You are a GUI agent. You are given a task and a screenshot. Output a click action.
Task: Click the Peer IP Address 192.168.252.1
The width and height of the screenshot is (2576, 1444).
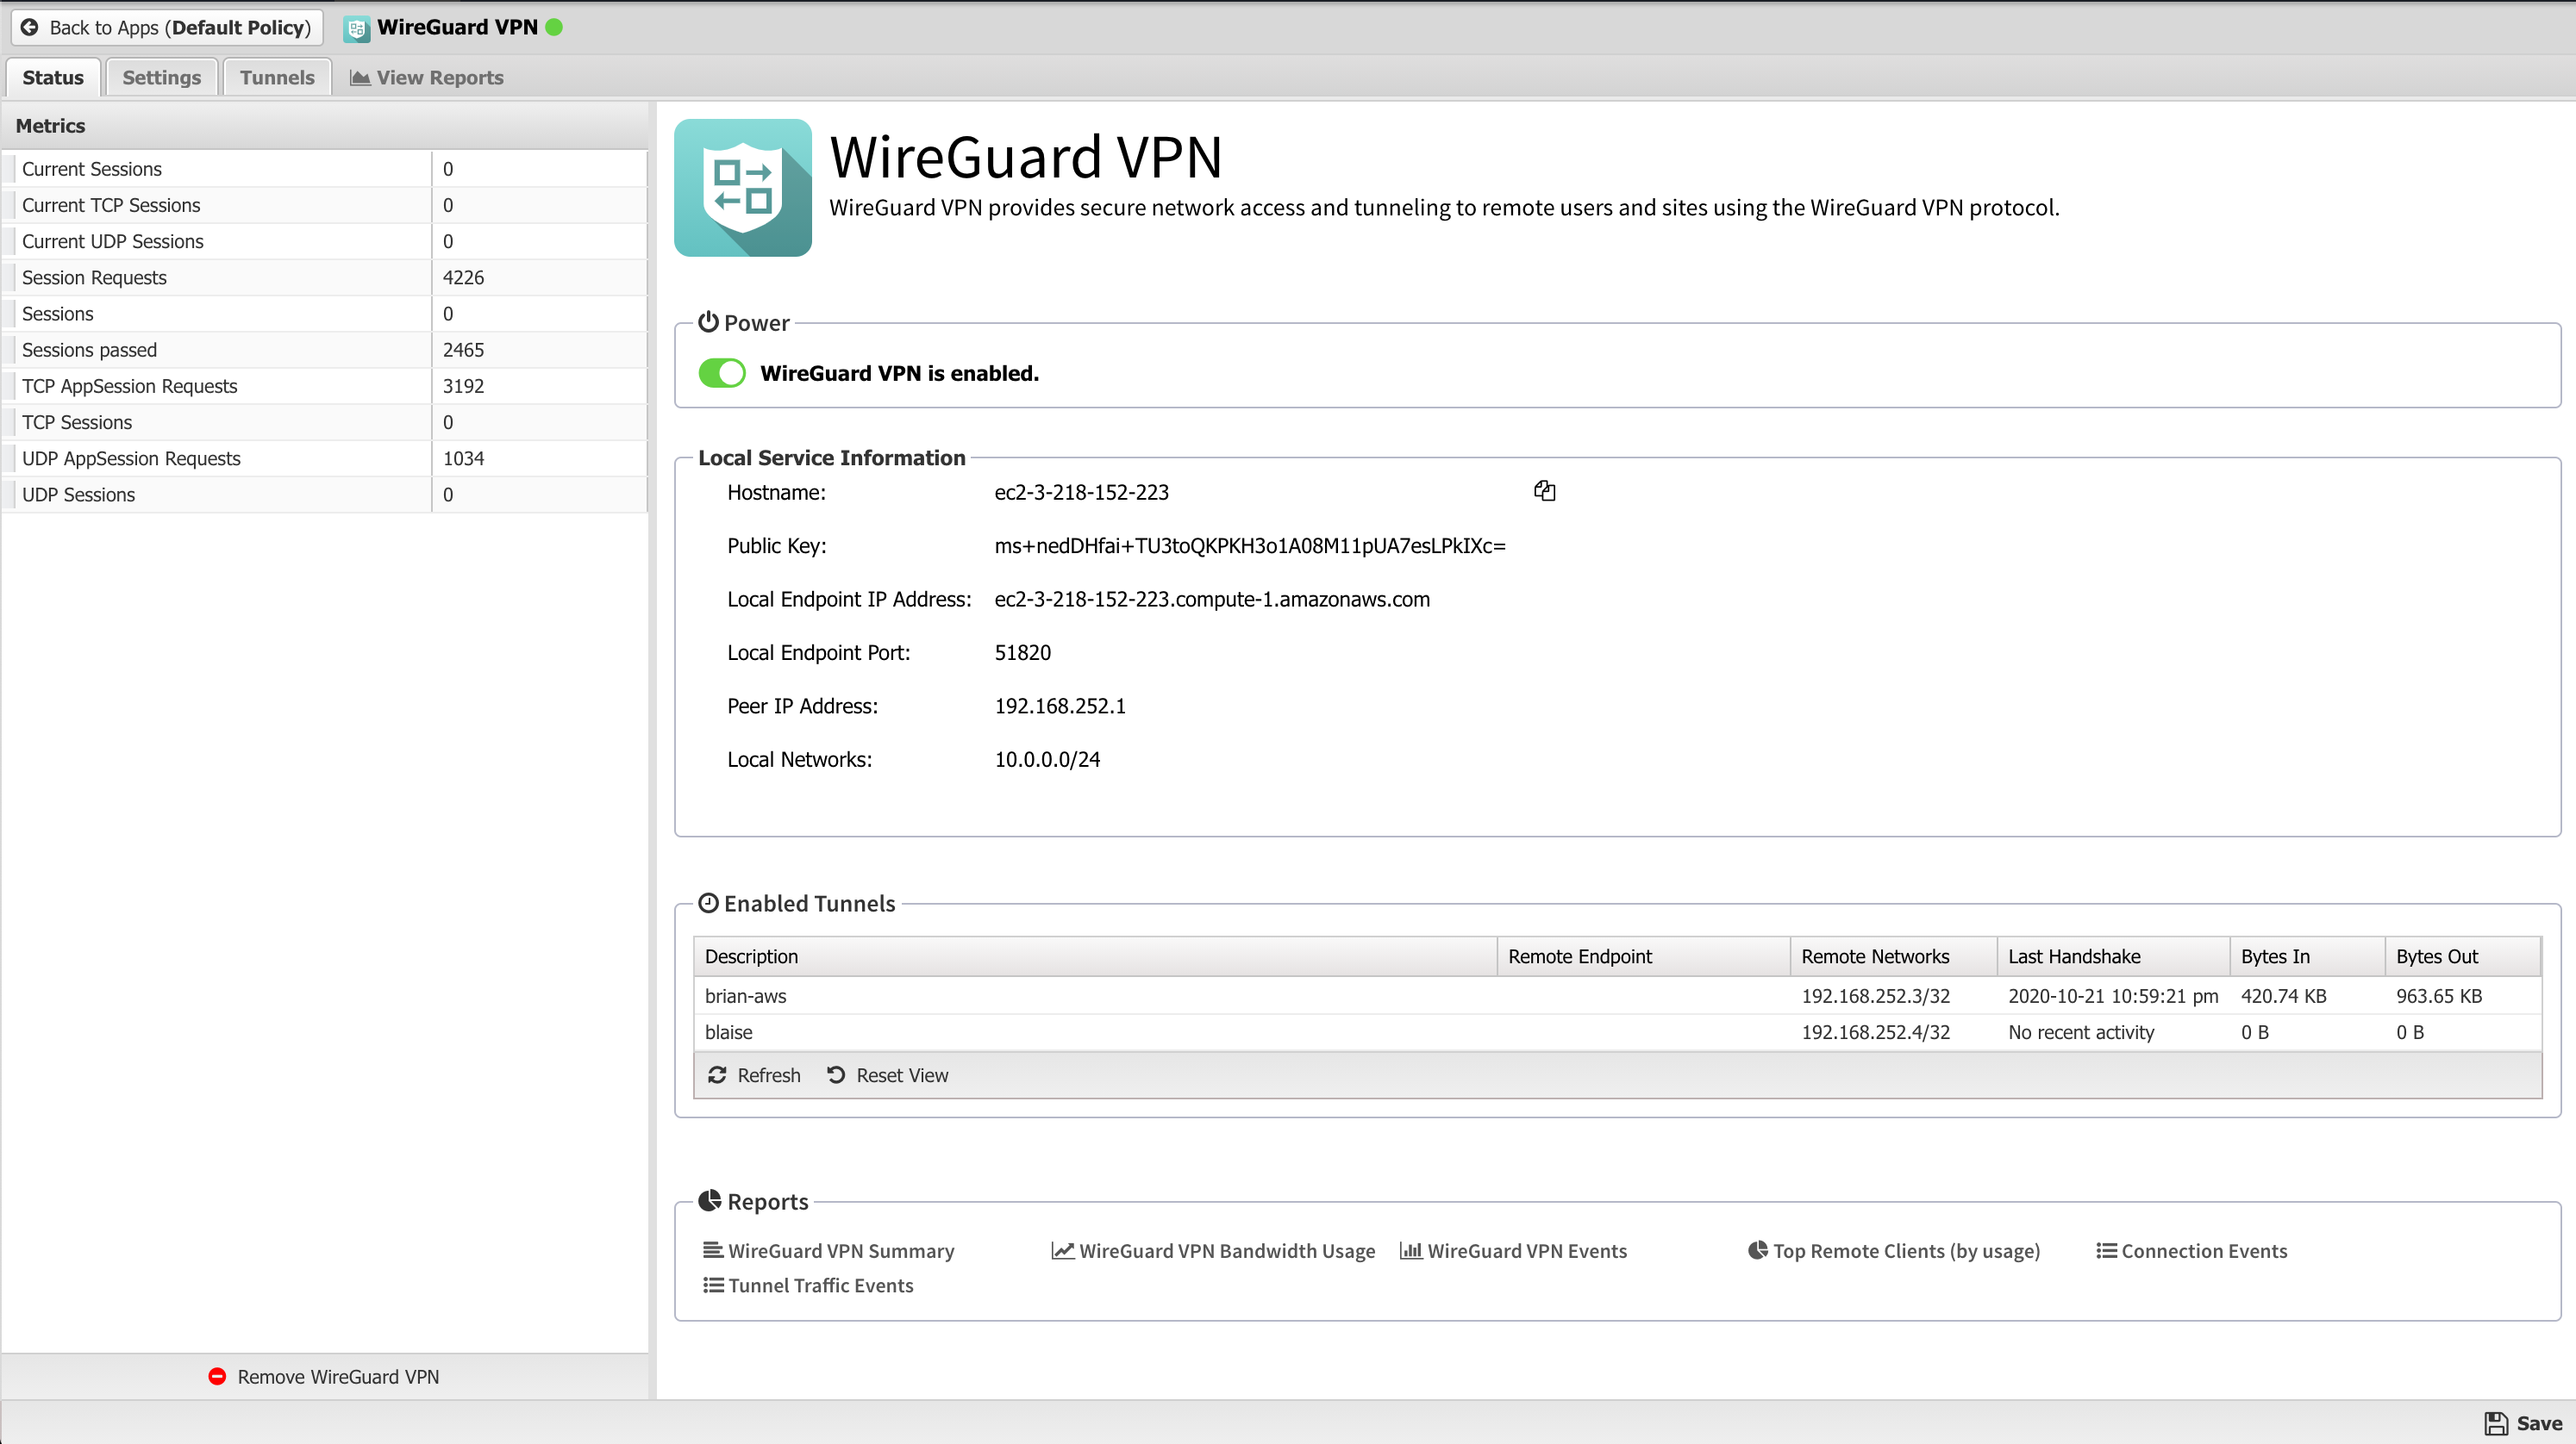[1060, 706]
